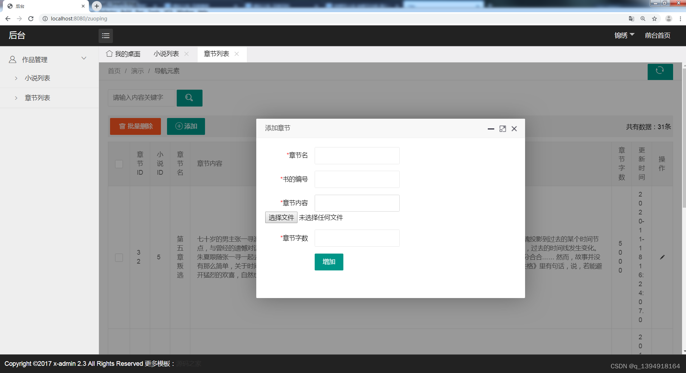Toggle the select-all header checkbox

119,164
